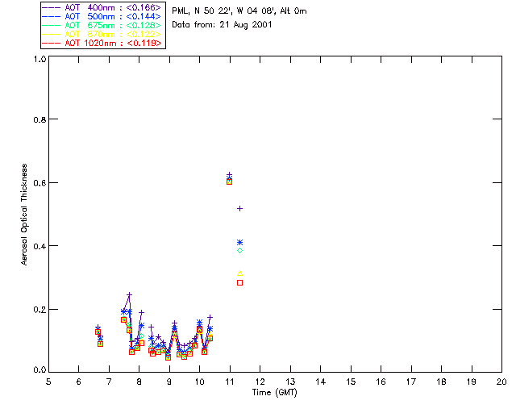Click the Time (GMT) axis label
516x413 pixels.
tap(274, 393)
